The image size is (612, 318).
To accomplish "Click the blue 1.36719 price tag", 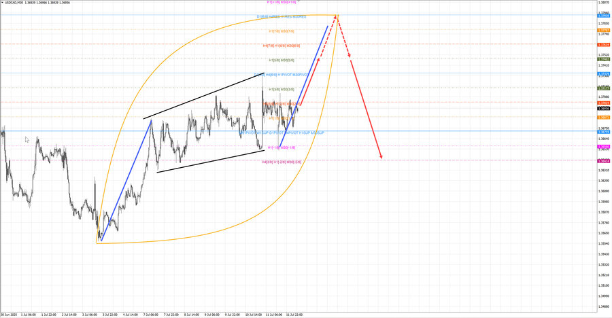I will coord(604,132).
